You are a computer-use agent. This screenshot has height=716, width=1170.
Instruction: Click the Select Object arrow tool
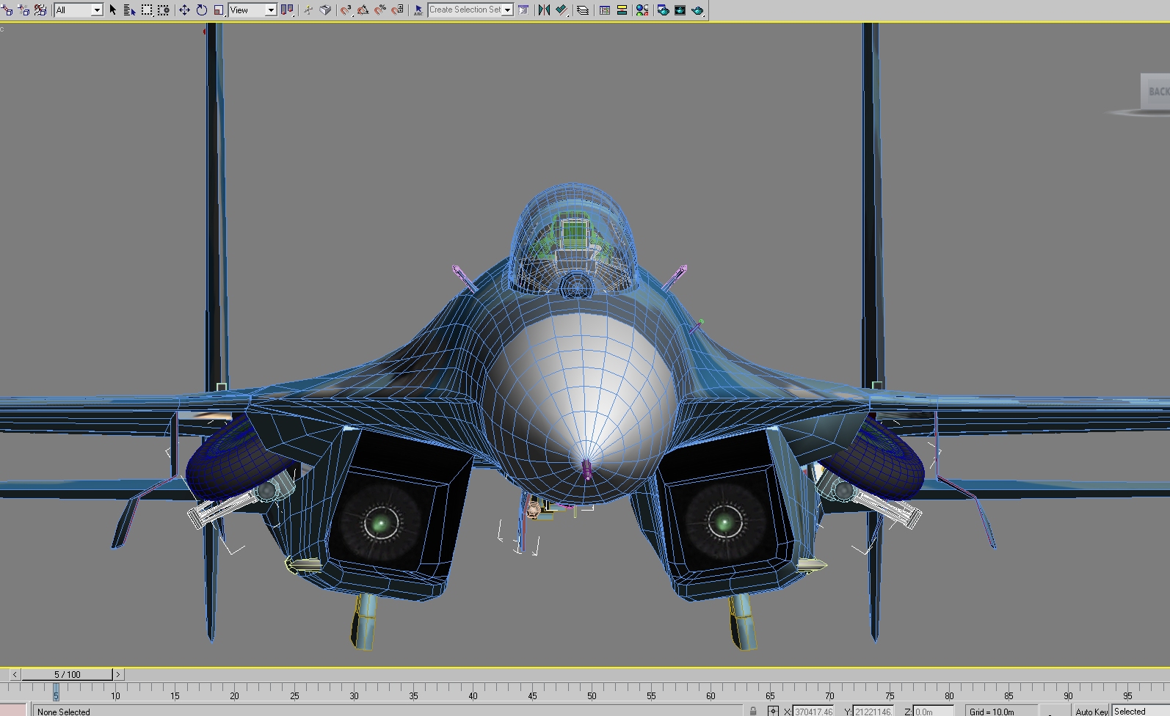click(x=113, y=10)
